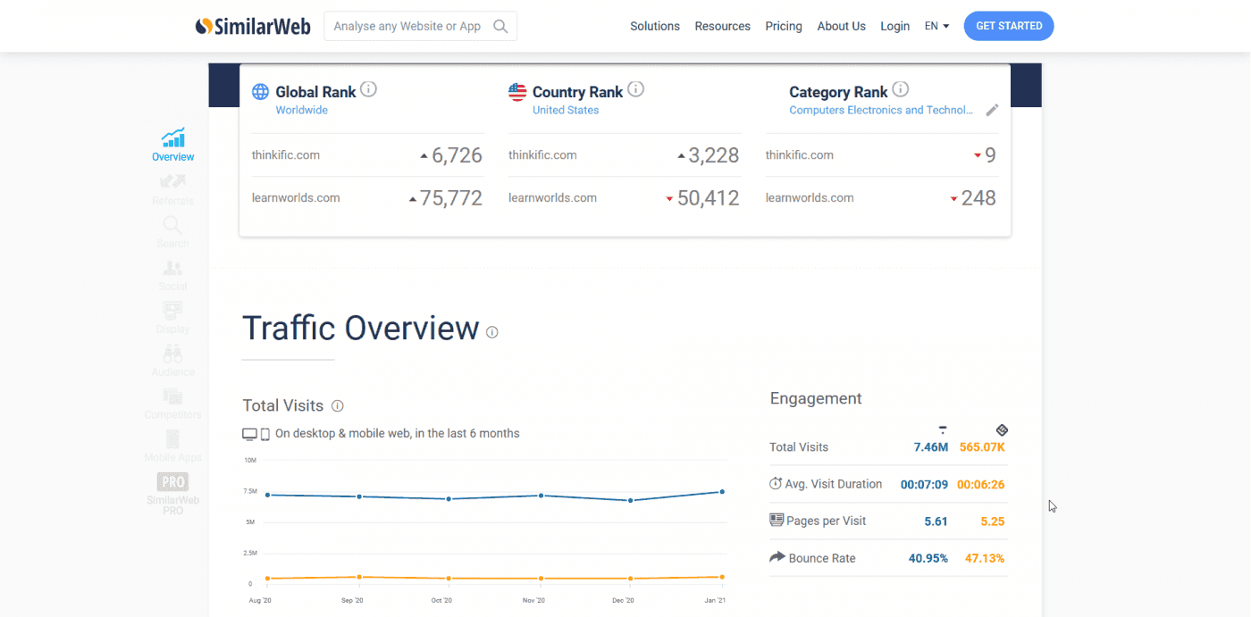Viewport: 1251px width, 617px height.
Task: Open the EN language dropdown
Action: point(936,26)
